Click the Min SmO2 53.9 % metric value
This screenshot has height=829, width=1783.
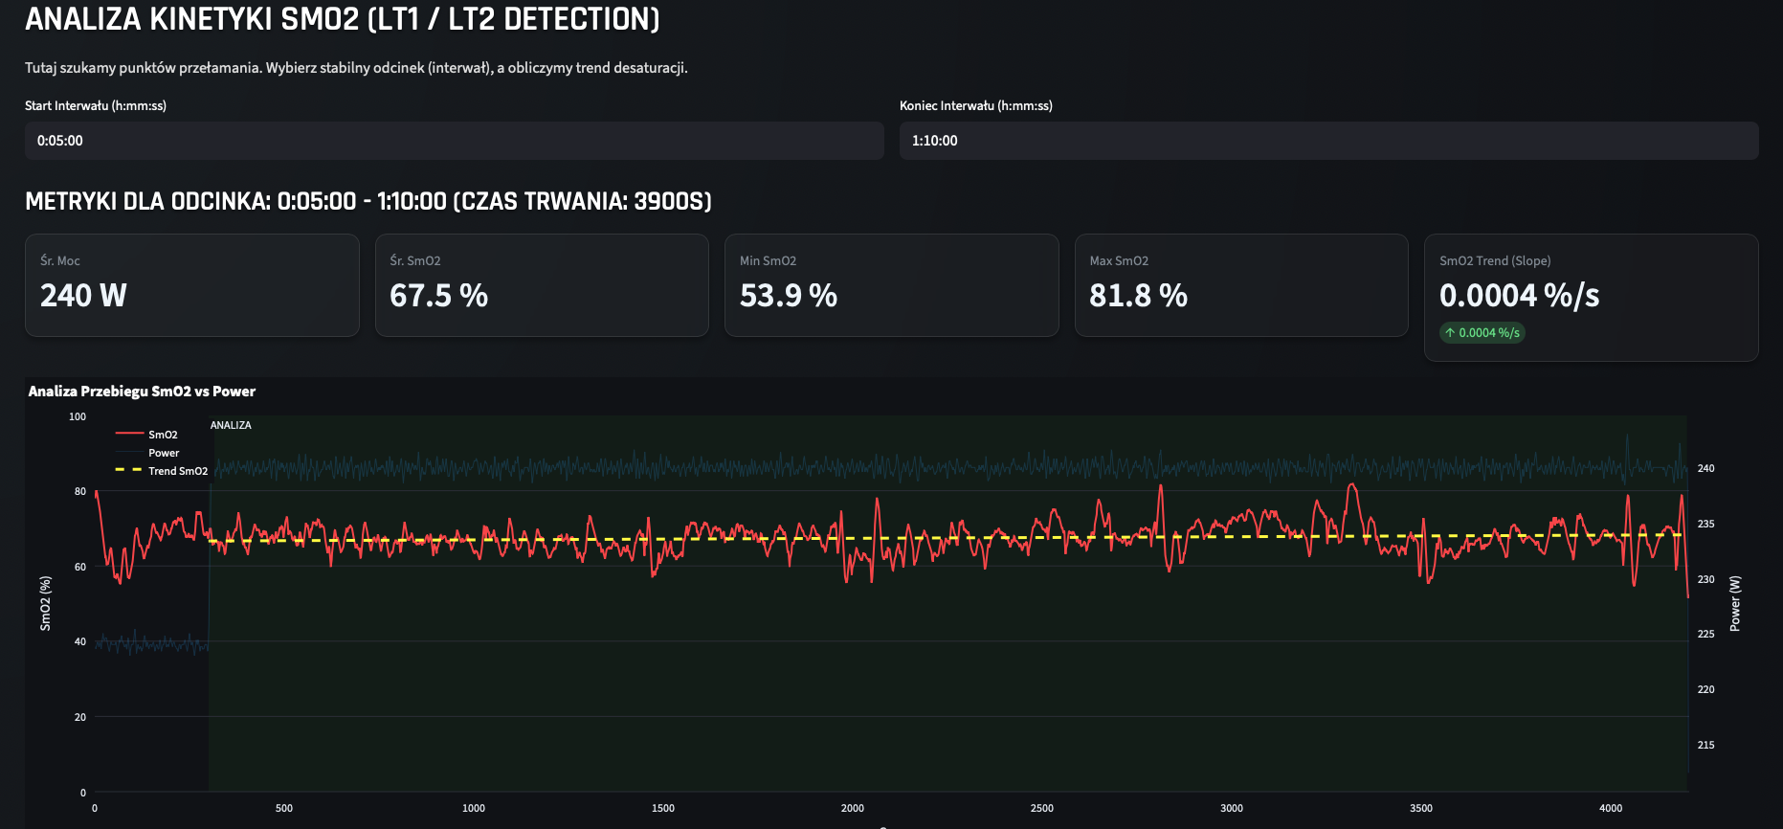pyautogui.click(x=788, y=296)
